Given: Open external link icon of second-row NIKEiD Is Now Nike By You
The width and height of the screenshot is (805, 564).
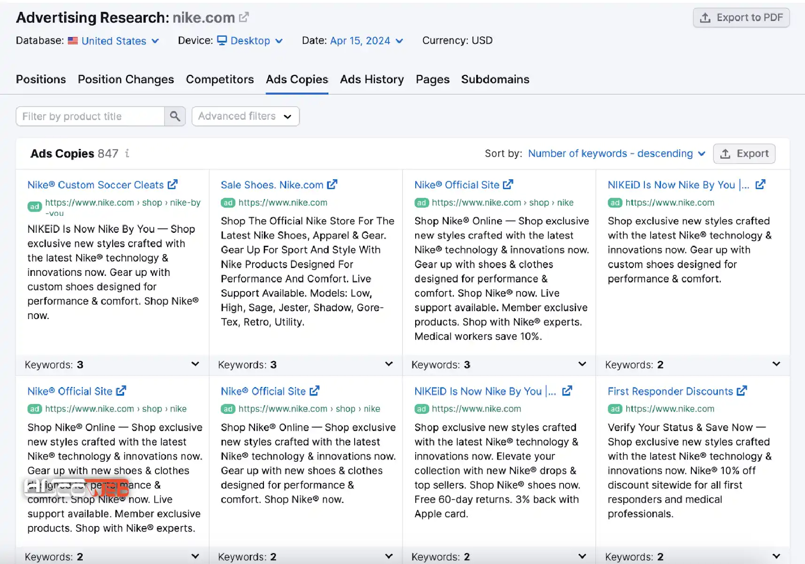Looking at the screenshot, I should click(567, 391).
